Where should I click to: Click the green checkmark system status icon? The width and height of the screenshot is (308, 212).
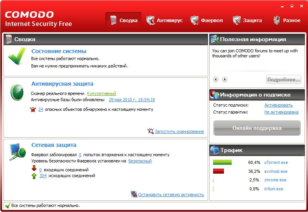click(17, 57)
